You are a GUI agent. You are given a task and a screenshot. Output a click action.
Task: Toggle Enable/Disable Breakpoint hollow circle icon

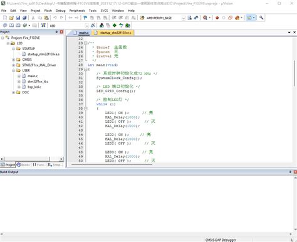click(224, 18)
